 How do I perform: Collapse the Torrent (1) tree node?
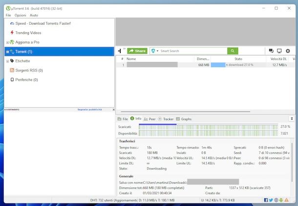(x=7, y=52)
